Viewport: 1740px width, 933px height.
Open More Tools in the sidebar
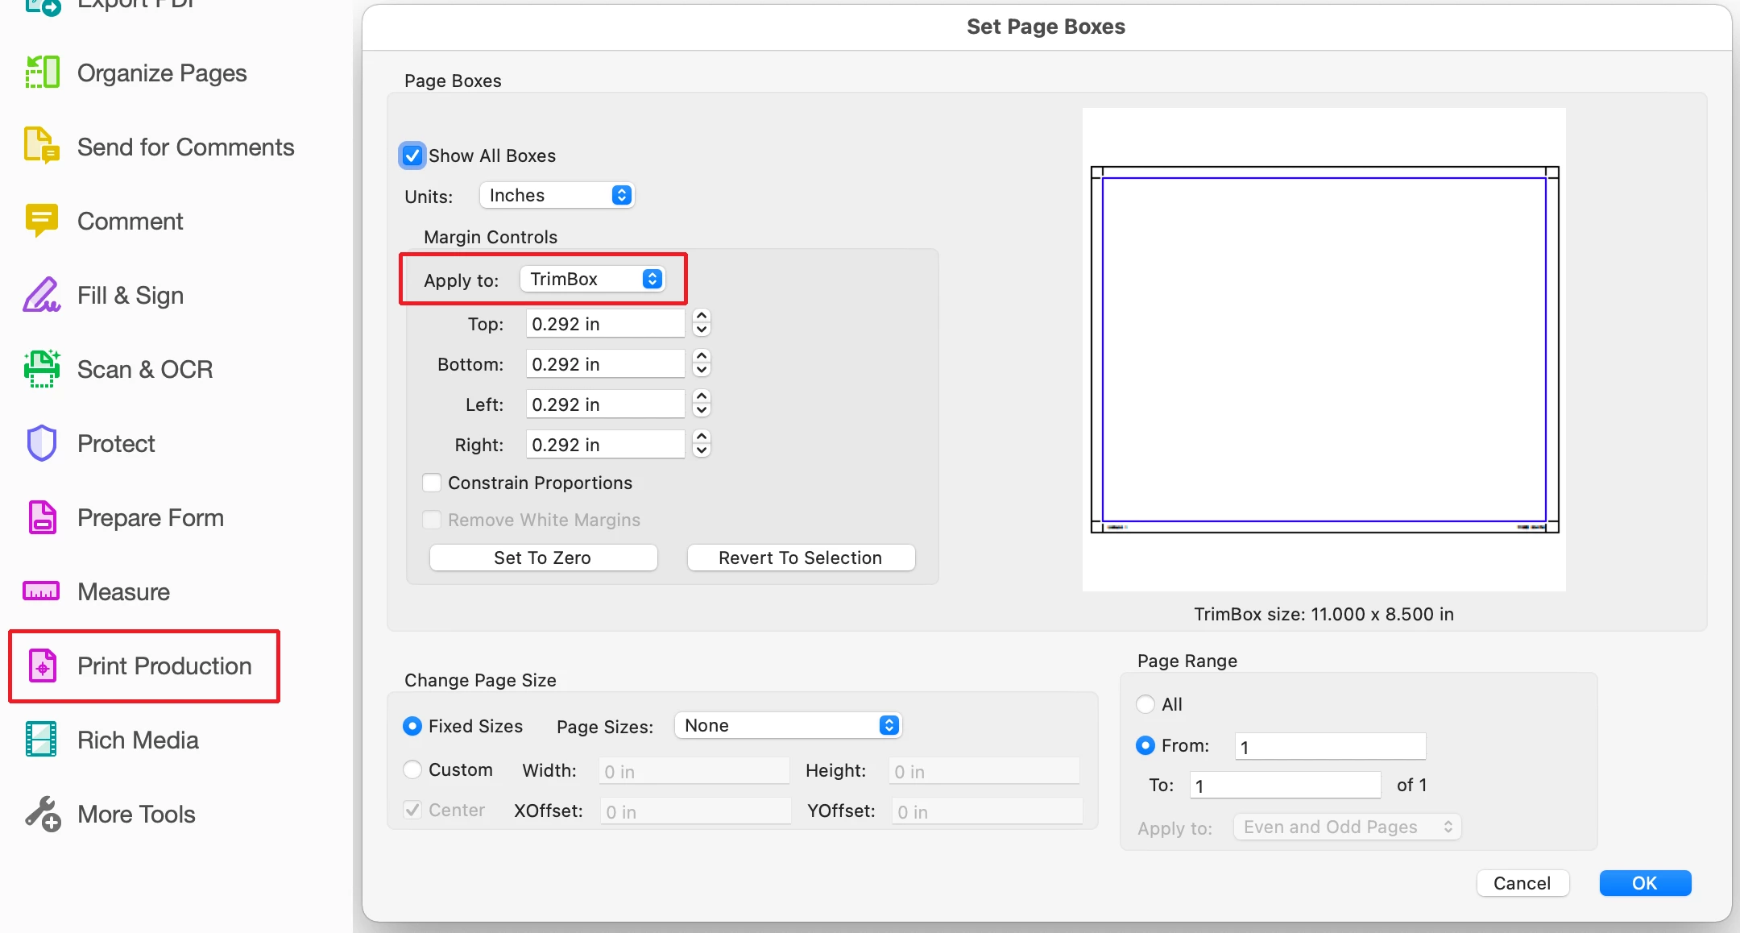tap(136, 814)
